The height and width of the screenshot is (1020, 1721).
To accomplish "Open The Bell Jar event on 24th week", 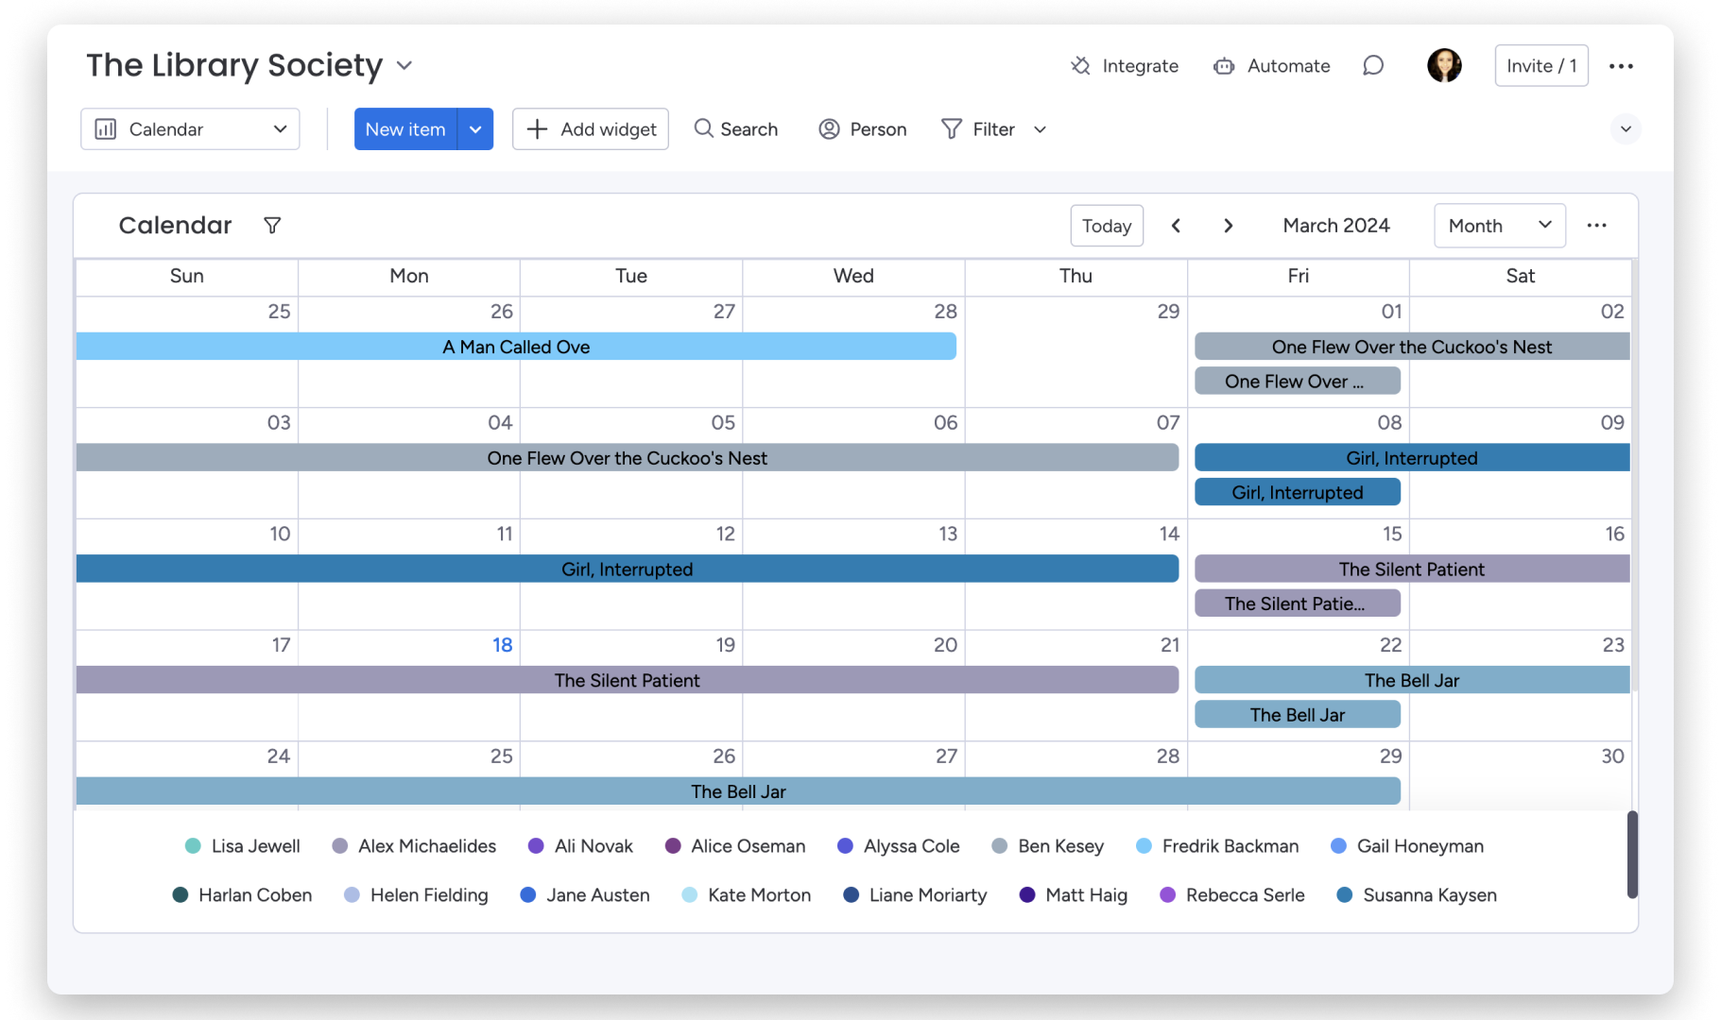I will (738, 791).
